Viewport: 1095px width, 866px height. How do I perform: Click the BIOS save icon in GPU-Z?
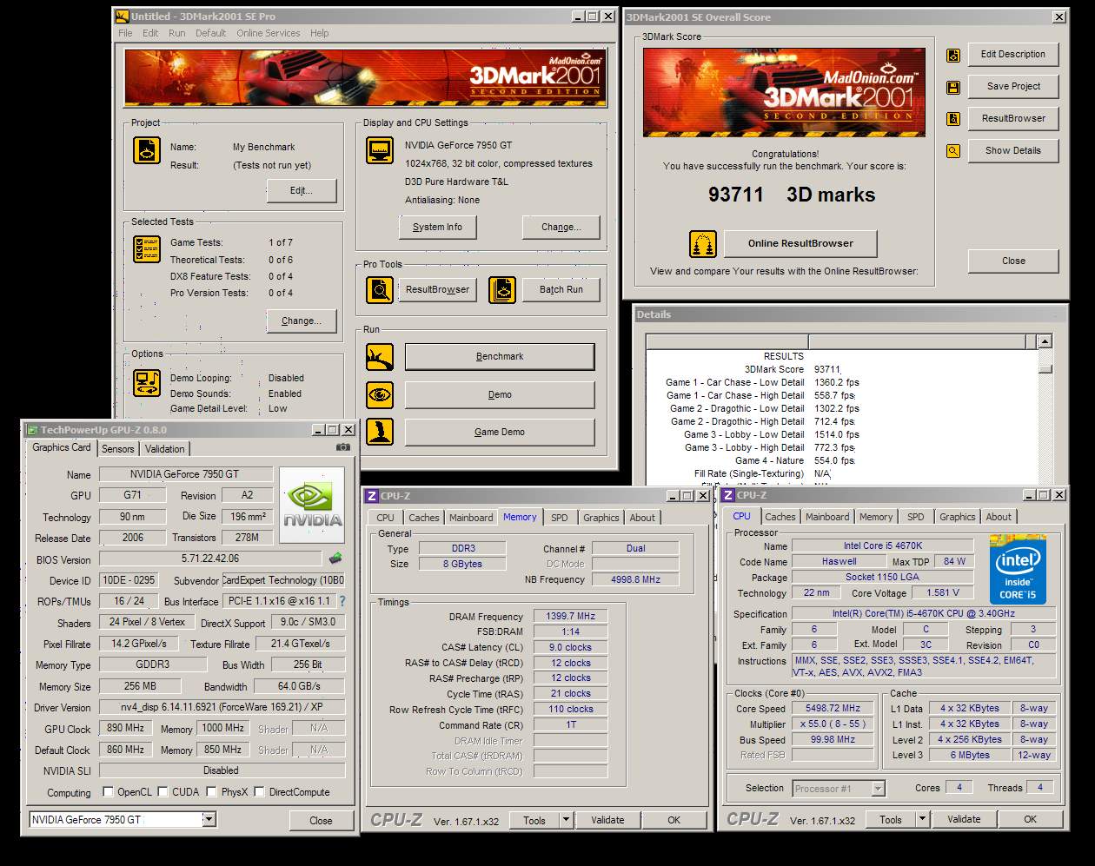point(335,559)
